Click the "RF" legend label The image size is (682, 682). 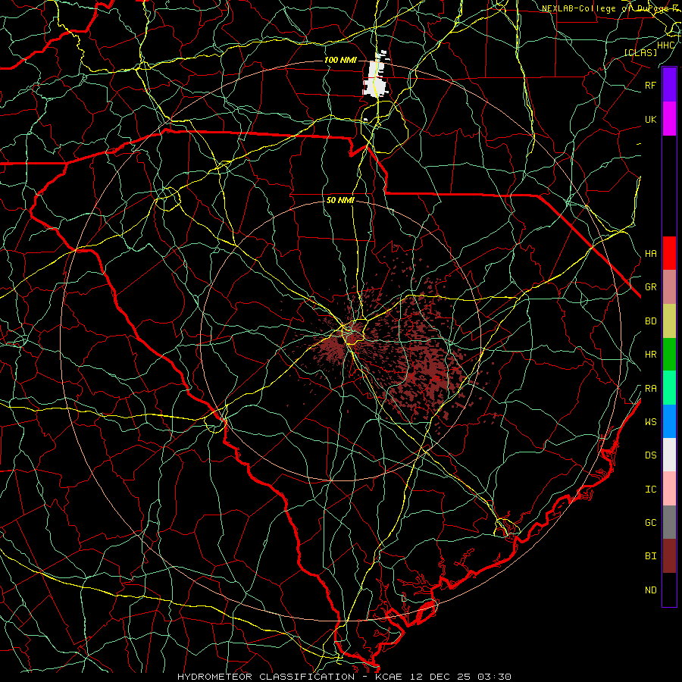click(650, 85)
